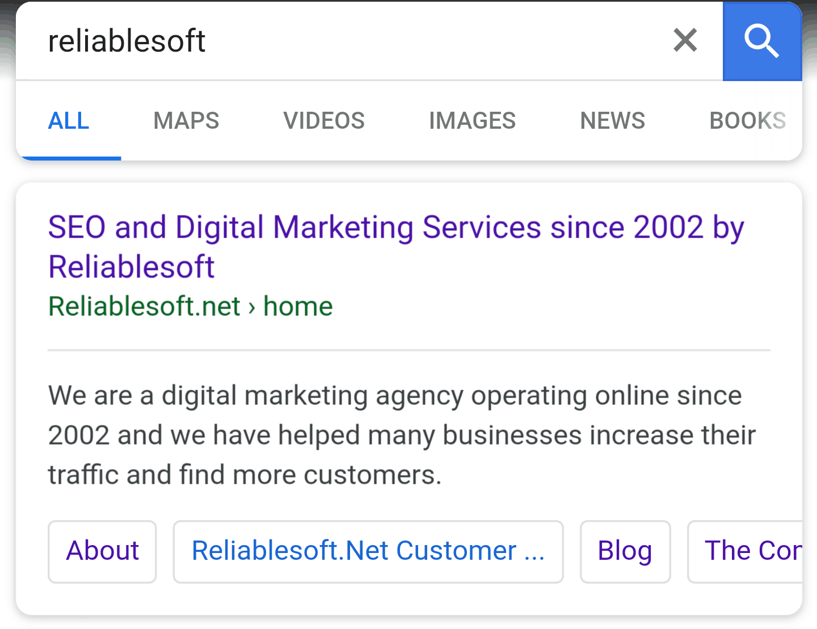Click inside the search input field

[x=340, y=40]
